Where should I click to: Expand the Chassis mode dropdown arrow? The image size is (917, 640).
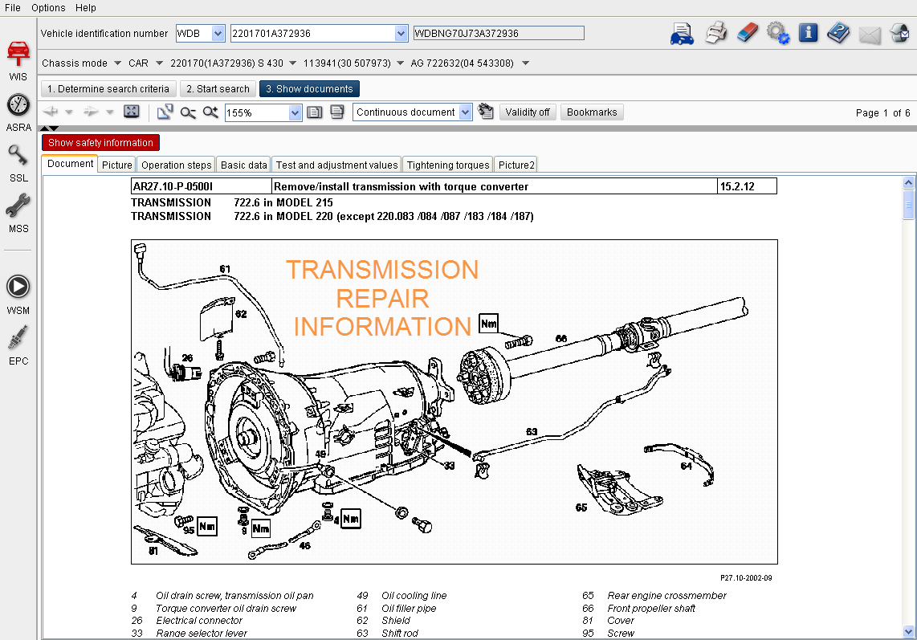coord(117,63)
